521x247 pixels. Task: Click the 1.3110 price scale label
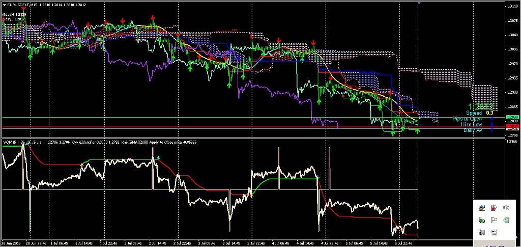(512, 6)
